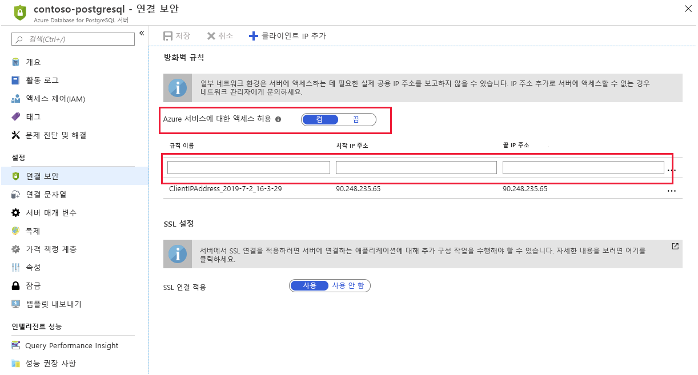Open the ellipsis menu for ClientIPAddress rule
698x375 pixels.
point(672,191)
